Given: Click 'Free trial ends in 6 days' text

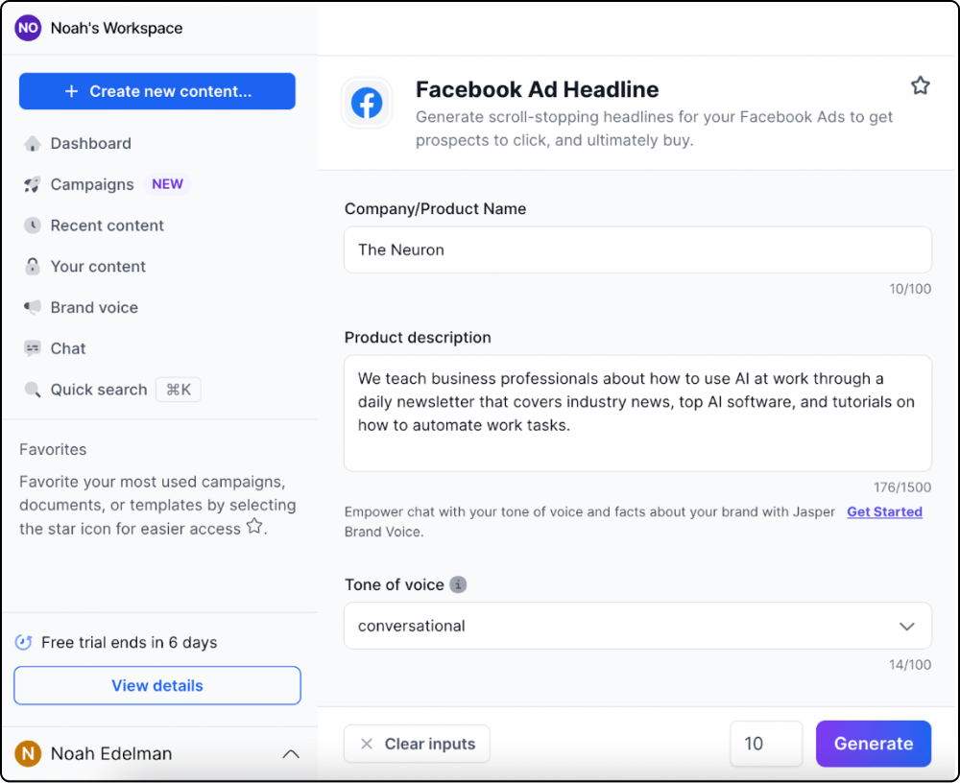Looking at the screenshot, I should 130,642.
